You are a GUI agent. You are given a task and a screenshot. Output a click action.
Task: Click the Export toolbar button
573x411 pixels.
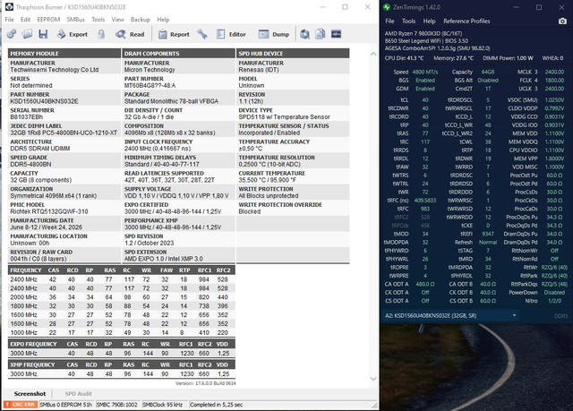(73, 34)
